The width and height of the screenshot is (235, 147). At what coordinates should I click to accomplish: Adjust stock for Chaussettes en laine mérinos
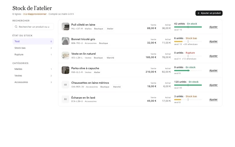(x=213, y=85)
